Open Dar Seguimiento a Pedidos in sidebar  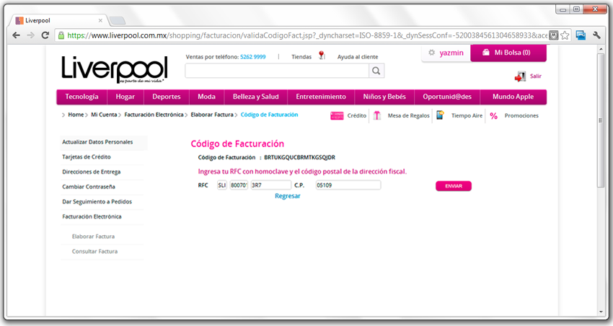point(97,202)
